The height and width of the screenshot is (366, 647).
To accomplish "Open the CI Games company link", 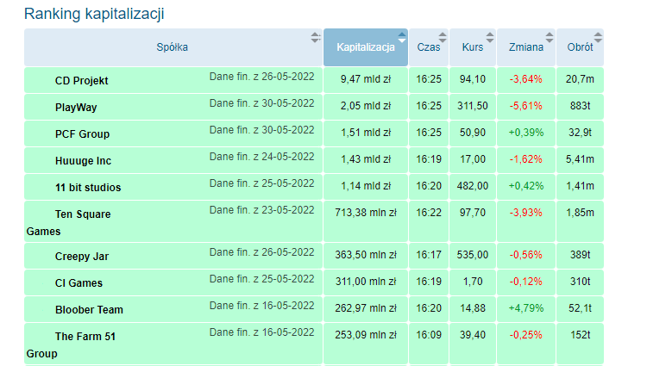I will 79,282.
